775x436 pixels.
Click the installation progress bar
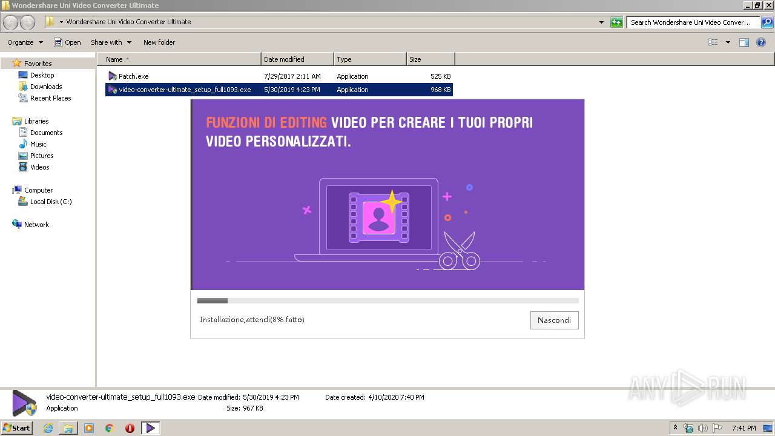coord(387,300)
